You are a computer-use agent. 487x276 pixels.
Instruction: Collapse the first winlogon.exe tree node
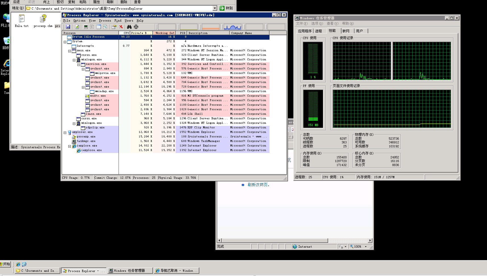(x=74, y=60)
